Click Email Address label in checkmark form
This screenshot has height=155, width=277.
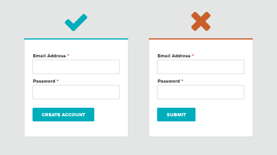[49, 56]
